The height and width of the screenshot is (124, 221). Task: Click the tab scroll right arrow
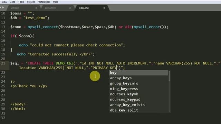[x=3, y=8]
